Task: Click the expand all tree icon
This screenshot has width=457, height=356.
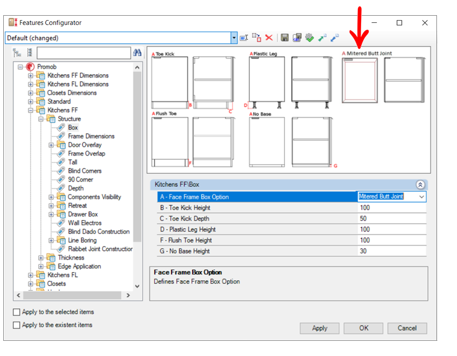Action: [17, 53]
